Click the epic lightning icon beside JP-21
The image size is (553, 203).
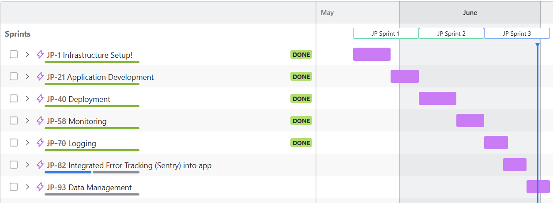(40, 76)
